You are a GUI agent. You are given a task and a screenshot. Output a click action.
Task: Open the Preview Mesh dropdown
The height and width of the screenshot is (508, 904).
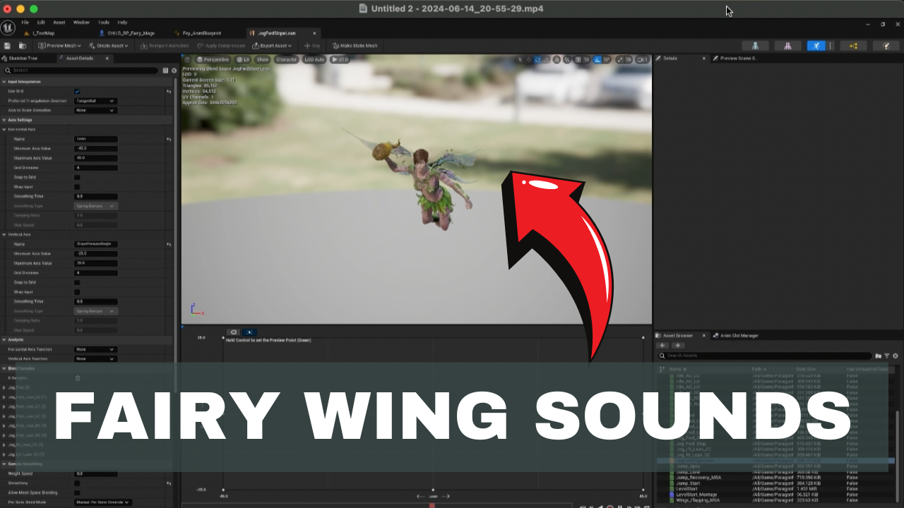(x=59, y=45)
